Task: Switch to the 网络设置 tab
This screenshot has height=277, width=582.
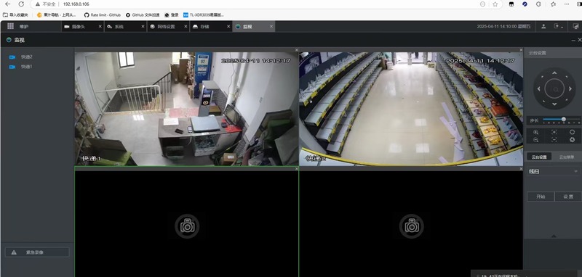Action: pos(167,27)
